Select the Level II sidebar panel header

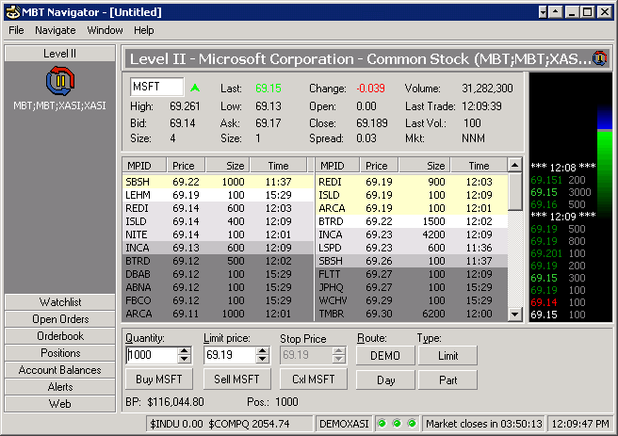coord(60,53)
